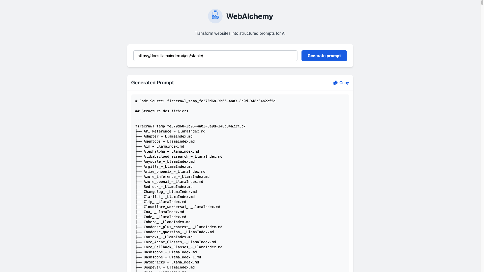The width and height of the screenshot is (484, 272).
Task: Click the Databricks_-_LlamaIndex.md entry
Action: tap(171, 262)
